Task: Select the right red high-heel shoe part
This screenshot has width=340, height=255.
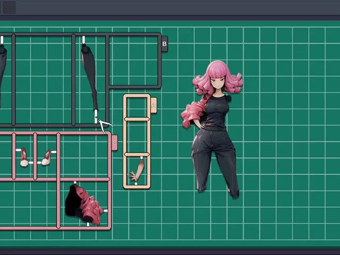Action: (x=47, y=158)
